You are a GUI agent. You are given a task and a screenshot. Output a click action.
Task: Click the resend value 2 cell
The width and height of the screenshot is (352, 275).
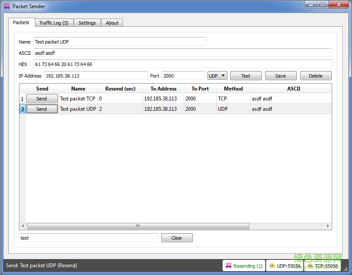120,109
